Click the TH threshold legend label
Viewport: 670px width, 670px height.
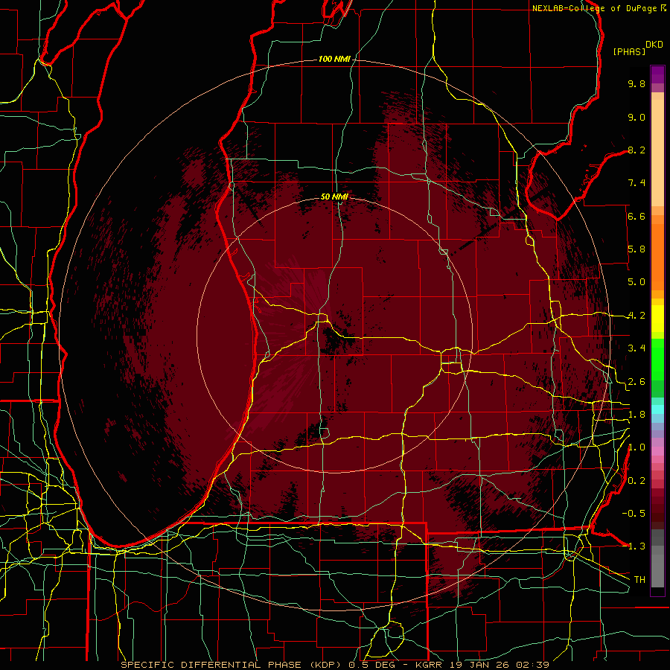(x=639, y=580)
